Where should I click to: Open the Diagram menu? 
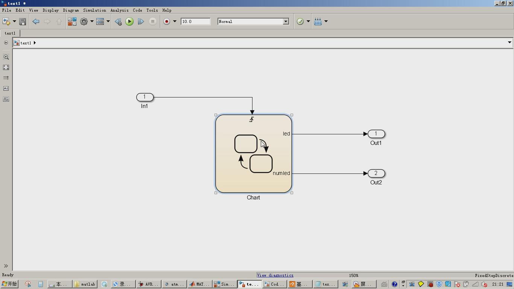[x=71, y=10]
